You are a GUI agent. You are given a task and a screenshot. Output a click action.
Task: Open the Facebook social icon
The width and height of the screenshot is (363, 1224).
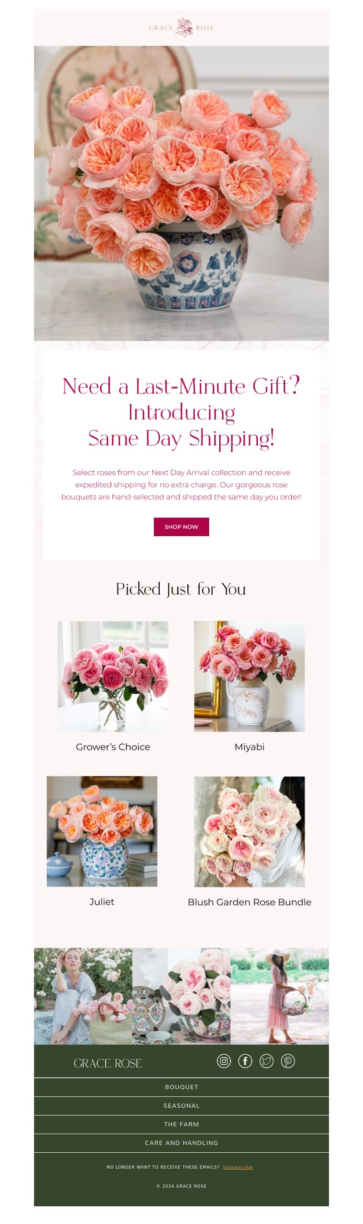(x=245, y=1061)
